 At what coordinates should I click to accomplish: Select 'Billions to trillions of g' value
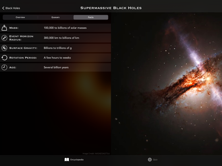tap(58, 48)
